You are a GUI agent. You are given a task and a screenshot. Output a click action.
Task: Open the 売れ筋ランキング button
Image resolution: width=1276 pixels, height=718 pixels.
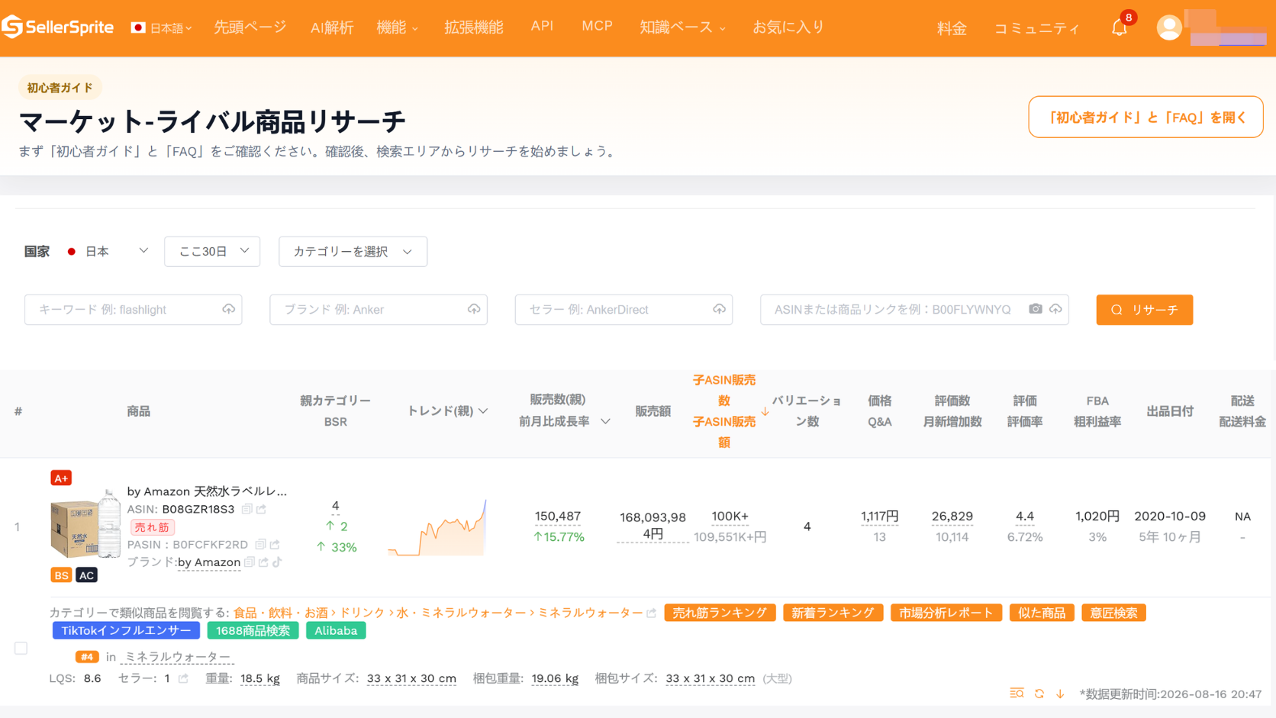point(720,613)
